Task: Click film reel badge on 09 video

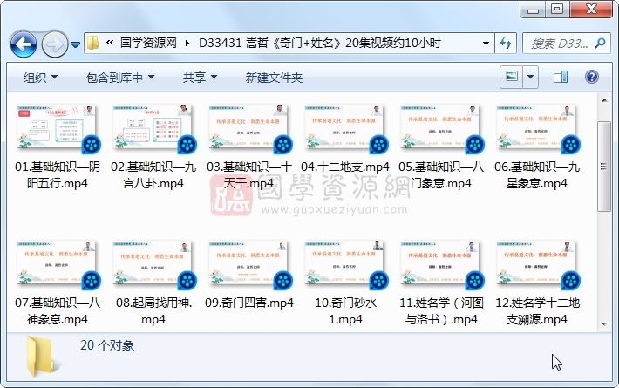Action: coord(283,281)
